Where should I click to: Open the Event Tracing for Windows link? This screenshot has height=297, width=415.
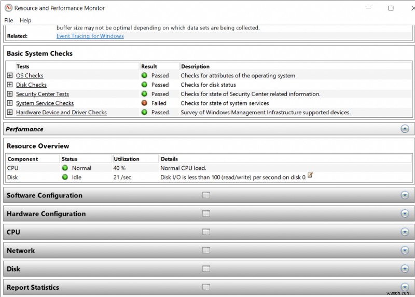[x=90, y=36]
